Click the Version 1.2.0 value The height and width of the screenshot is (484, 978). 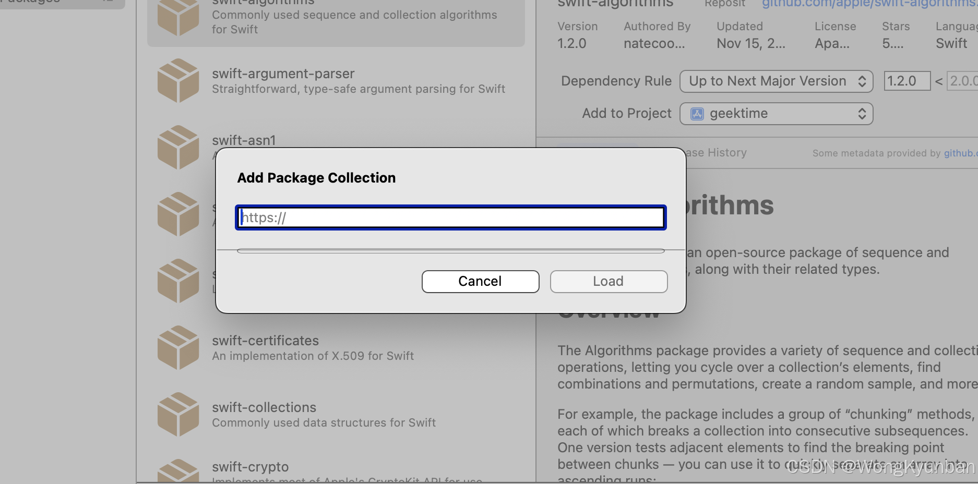572,43
